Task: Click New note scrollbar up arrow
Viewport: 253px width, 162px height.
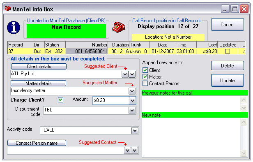Action: [x=244, y=122]
